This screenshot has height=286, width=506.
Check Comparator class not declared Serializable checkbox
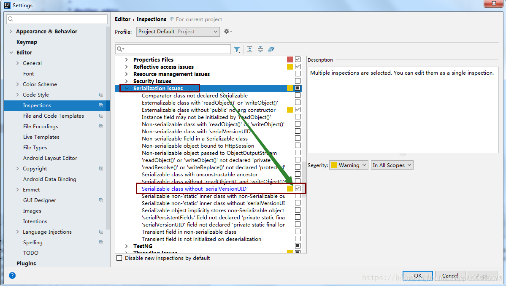click(x=298, y=95)
